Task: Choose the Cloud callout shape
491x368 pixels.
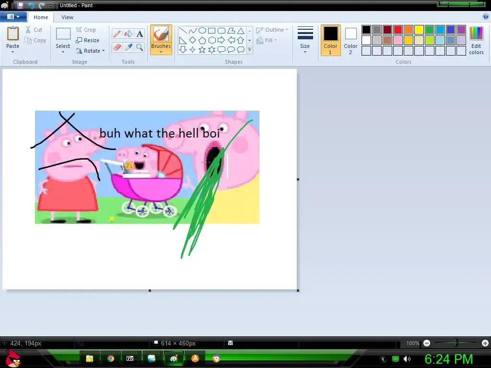Action: tap(241, 49)
